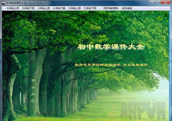Minimize the 初中数学课件大全 window
172x121 pixels.
(152, 2)
